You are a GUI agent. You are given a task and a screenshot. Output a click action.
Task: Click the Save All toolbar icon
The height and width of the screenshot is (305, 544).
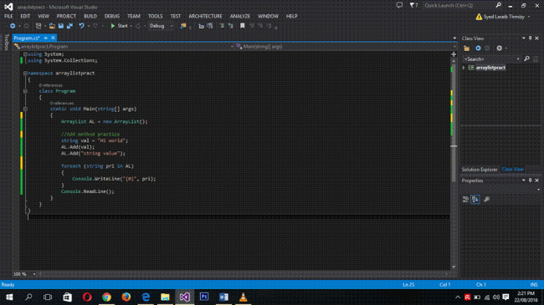click(x=69, y=26)
